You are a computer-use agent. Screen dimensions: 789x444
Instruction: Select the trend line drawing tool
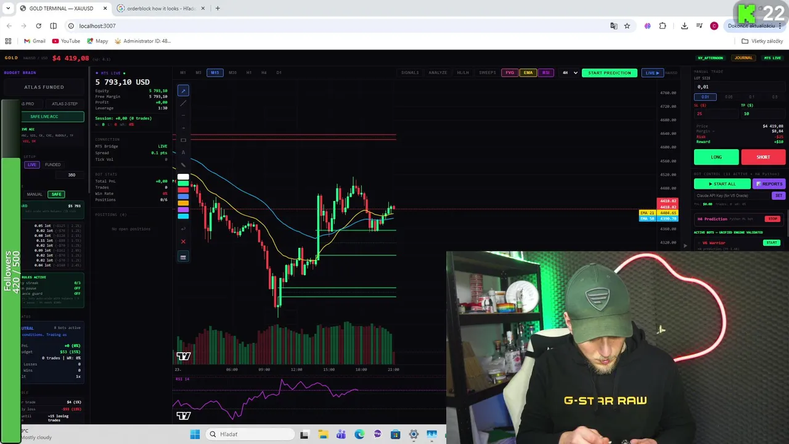pos(183,103)
